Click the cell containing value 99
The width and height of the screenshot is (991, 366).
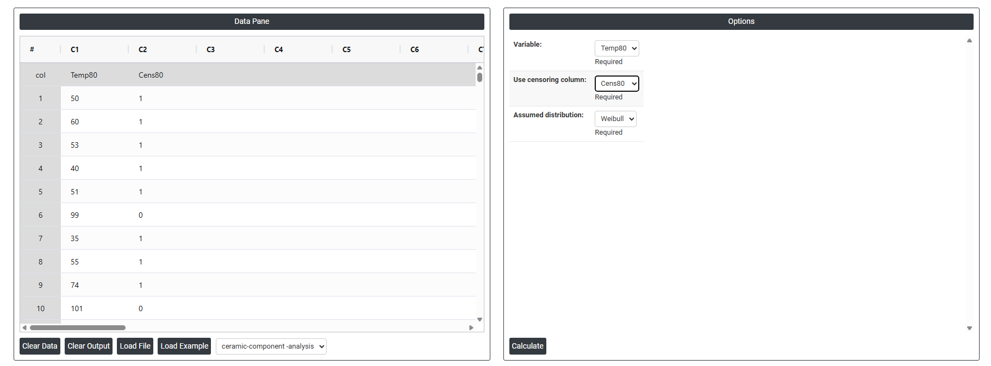(75, 215)
